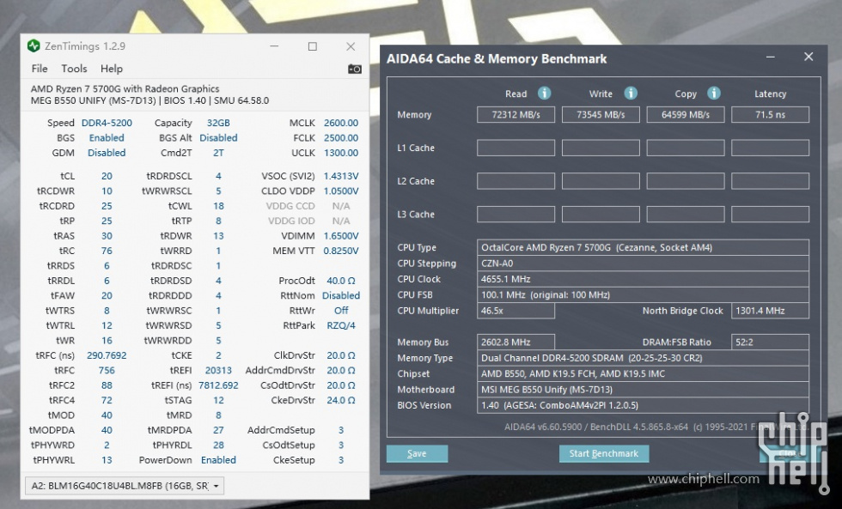Click the BIOS Version field 1.40 AGESA
The height and width of the screenshot is (509, 842).
click(x=644, y=405)
